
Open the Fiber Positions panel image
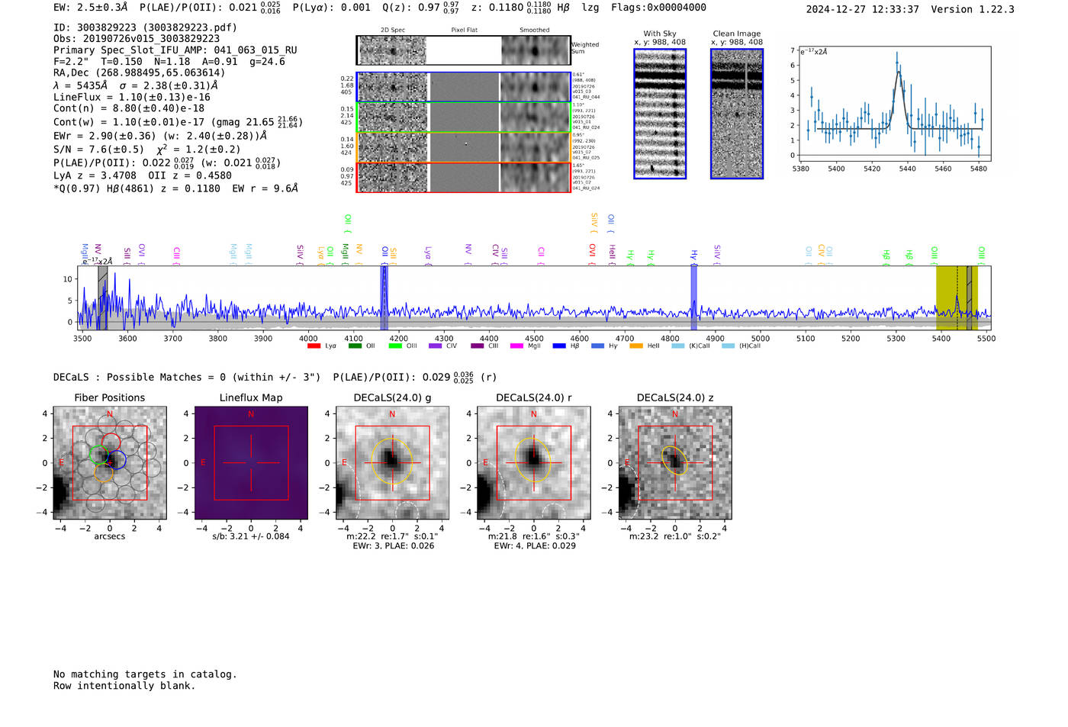[x=110, y=463]
